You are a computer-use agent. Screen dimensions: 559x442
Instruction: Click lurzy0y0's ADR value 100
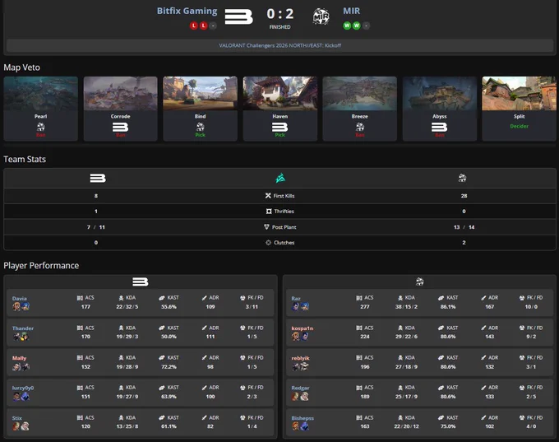(x=210, y=396)
